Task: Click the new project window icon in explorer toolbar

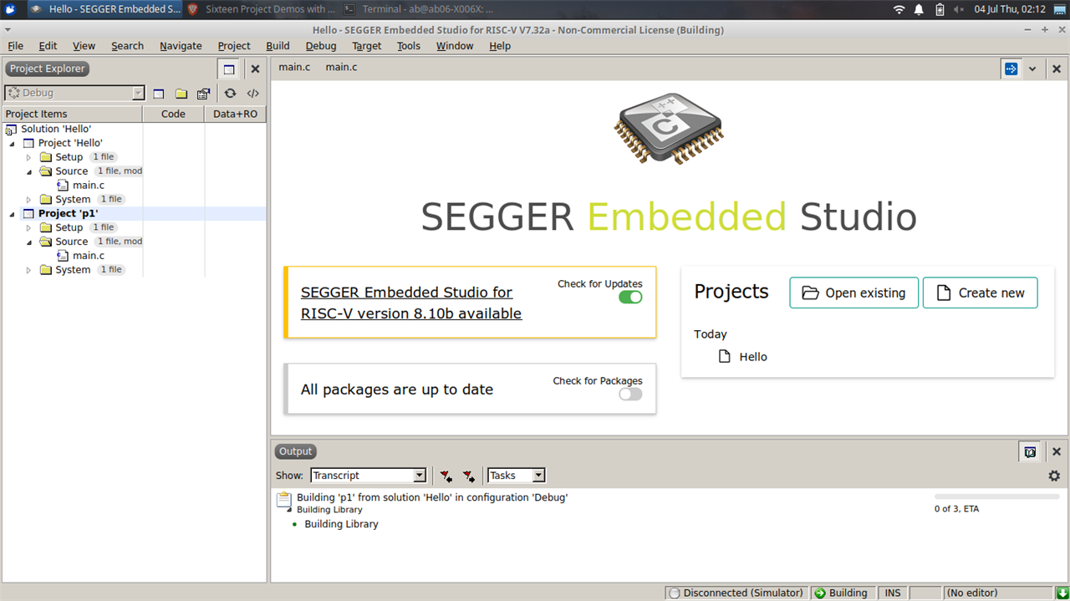Action: point(159,94)
